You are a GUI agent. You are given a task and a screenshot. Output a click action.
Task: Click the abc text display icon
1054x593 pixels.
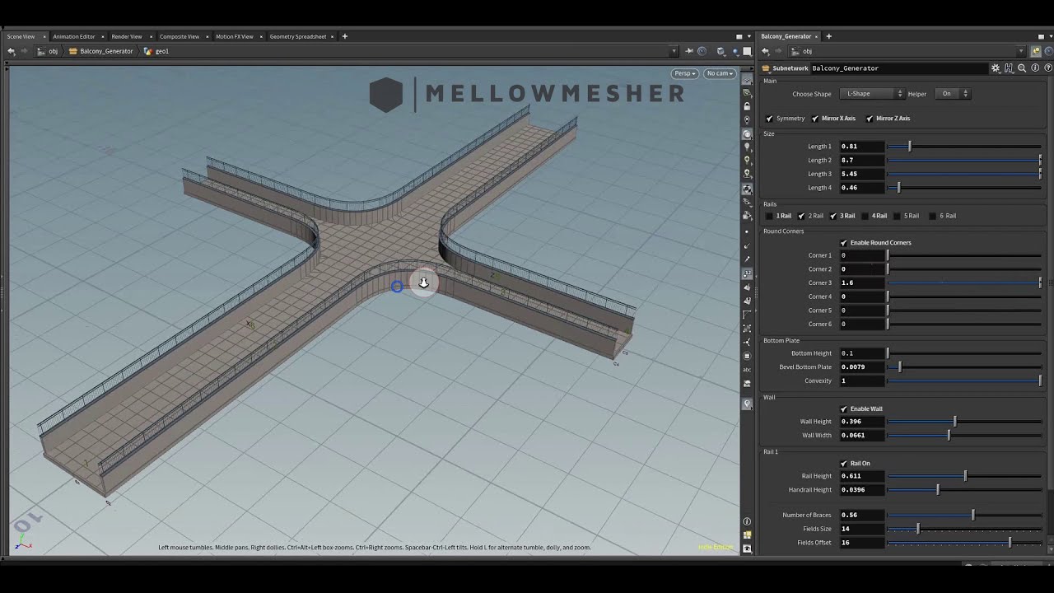click(x=747, y=370)
